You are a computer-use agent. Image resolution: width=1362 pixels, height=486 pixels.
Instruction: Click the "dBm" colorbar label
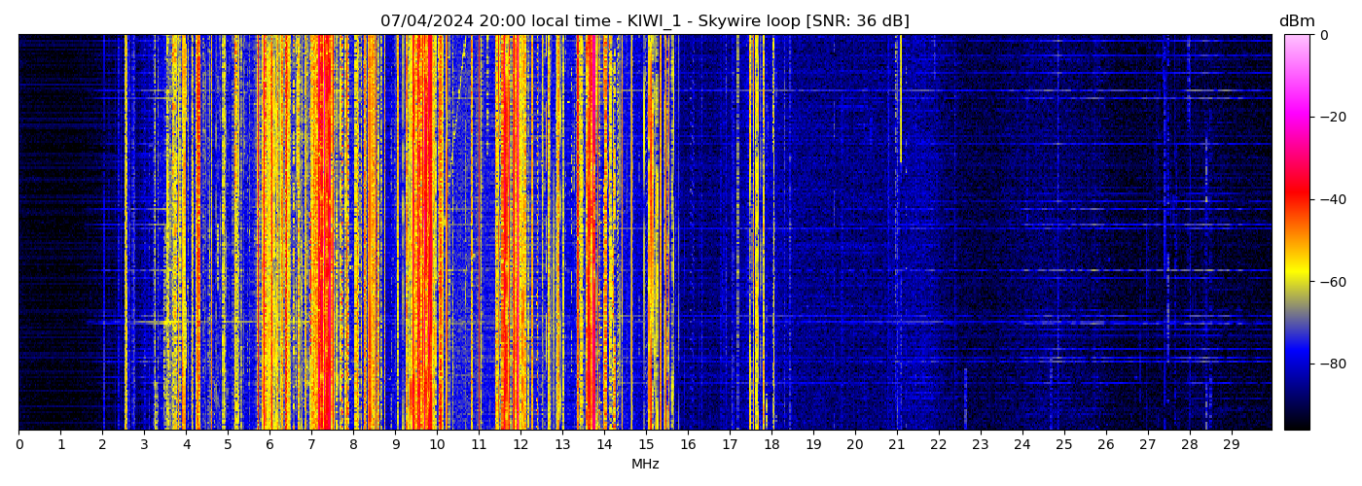coord(1296,21)
